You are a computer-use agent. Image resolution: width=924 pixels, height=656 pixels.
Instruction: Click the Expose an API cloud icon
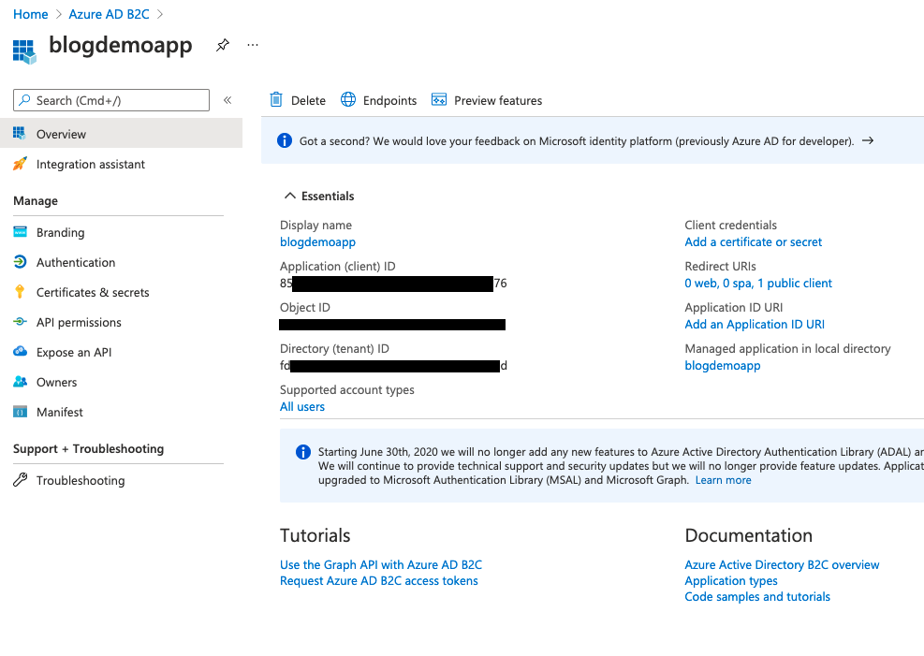click(x=20, y=352)
